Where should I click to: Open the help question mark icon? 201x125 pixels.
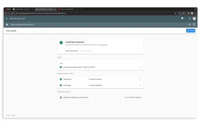point(182,18)
